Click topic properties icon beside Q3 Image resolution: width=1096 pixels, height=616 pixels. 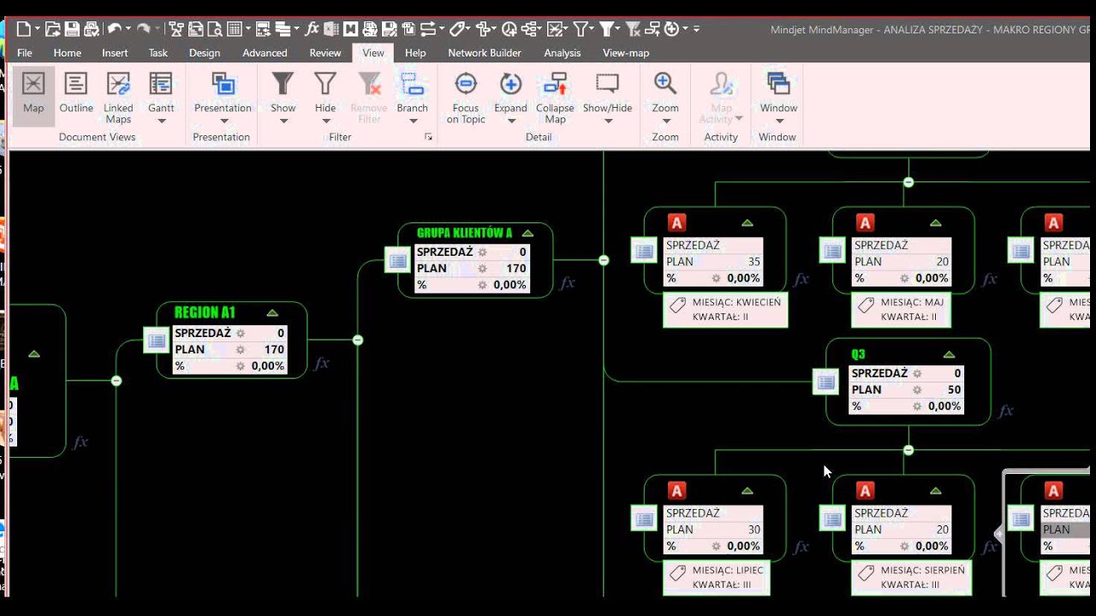click(x=825, y=382)
